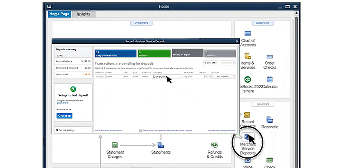Switch to the Insights tab

tap(84, 14)
